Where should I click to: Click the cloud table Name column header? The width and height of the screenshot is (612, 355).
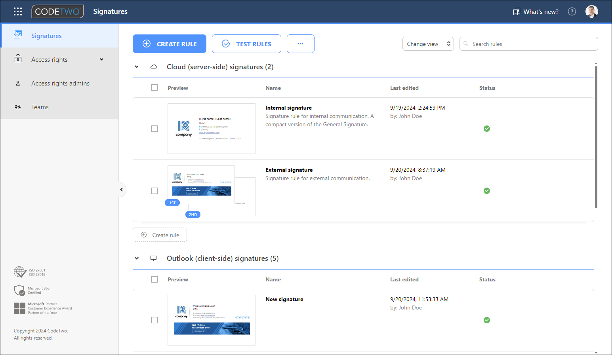point(273,88)
